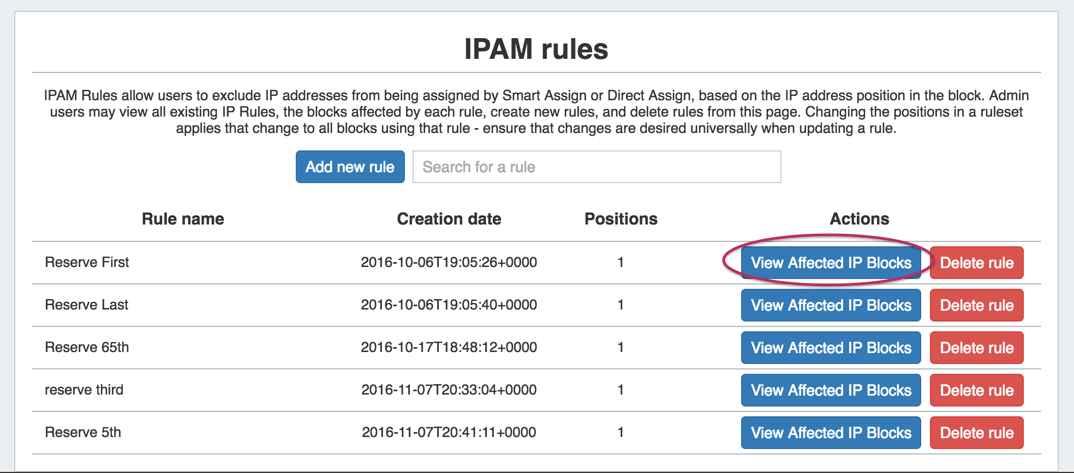
Task: View affected IP blocks for Reserve First
Action: (x=831, y=263)
